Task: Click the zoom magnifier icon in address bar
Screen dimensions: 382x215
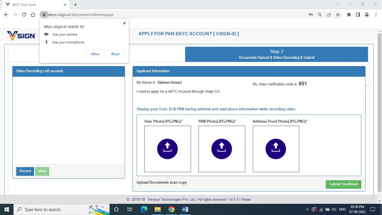Action: coord(320,15)
